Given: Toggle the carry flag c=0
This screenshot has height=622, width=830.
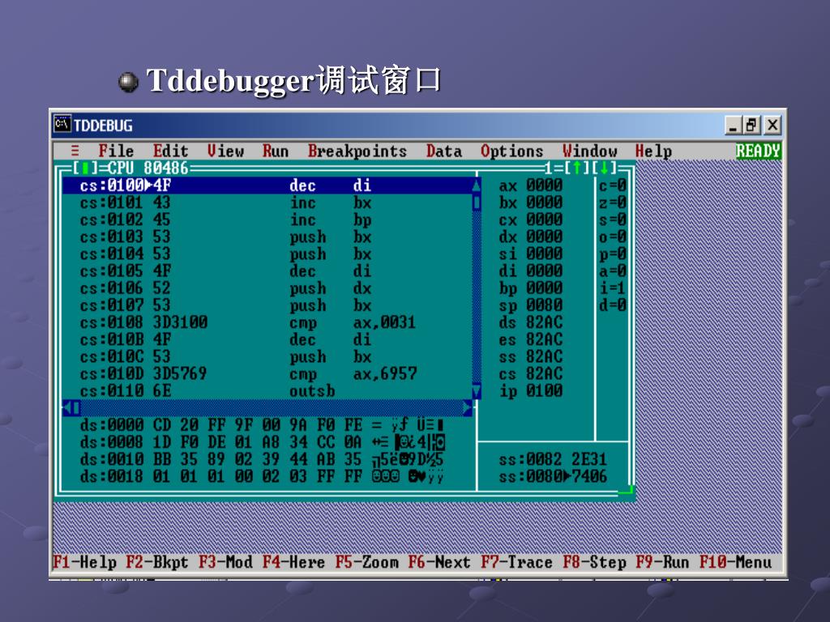Looking at the screenshot, I should pyautogui.click(x=613, y=185).
